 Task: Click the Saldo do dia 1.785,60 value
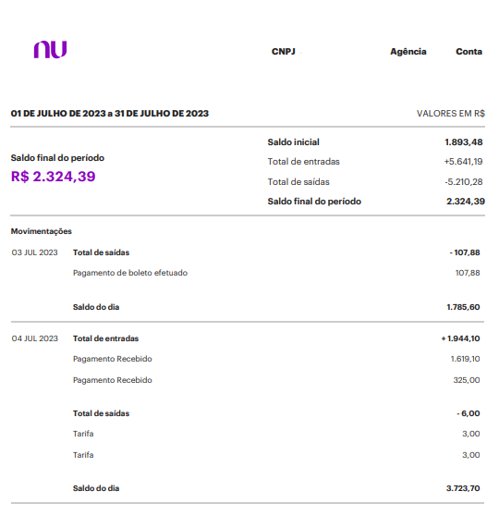[463, 307]
